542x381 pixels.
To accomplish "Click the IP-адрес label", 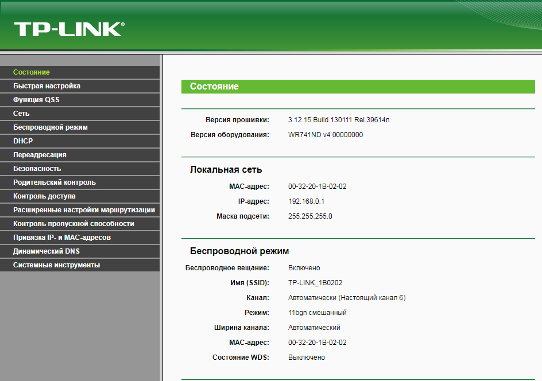I will (x=253, y=201).
